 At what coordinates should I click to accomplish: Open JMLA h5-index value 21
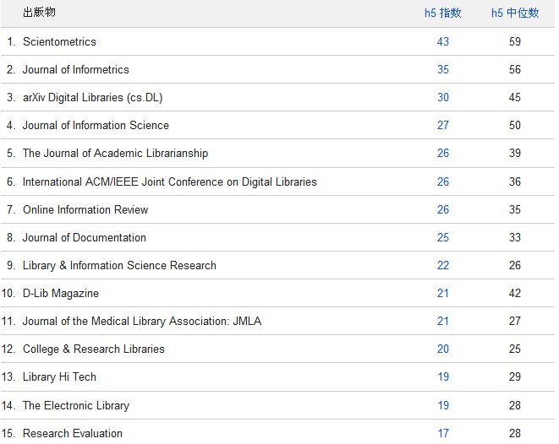[x=443, y=321]
